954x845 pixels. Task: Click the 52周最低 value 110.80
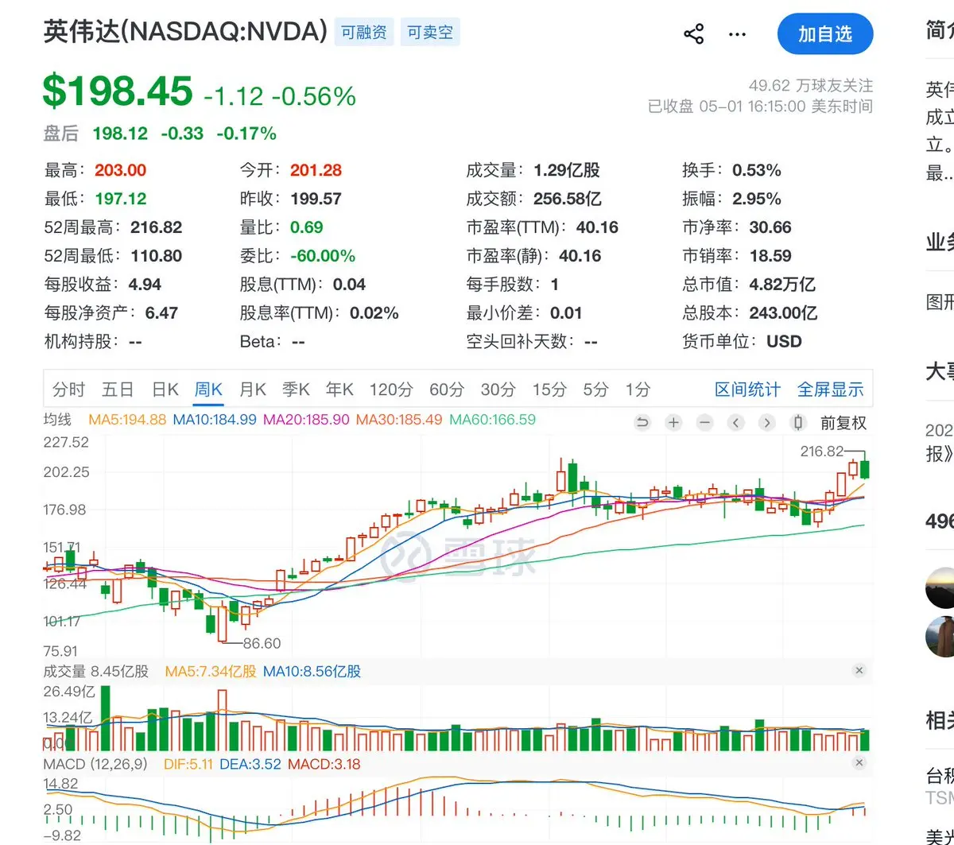156,256
